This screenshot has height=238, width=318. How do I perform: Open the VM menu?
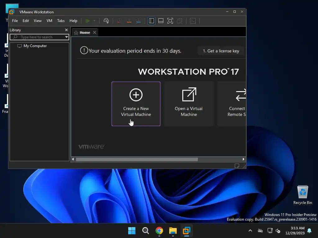[49, 21]
